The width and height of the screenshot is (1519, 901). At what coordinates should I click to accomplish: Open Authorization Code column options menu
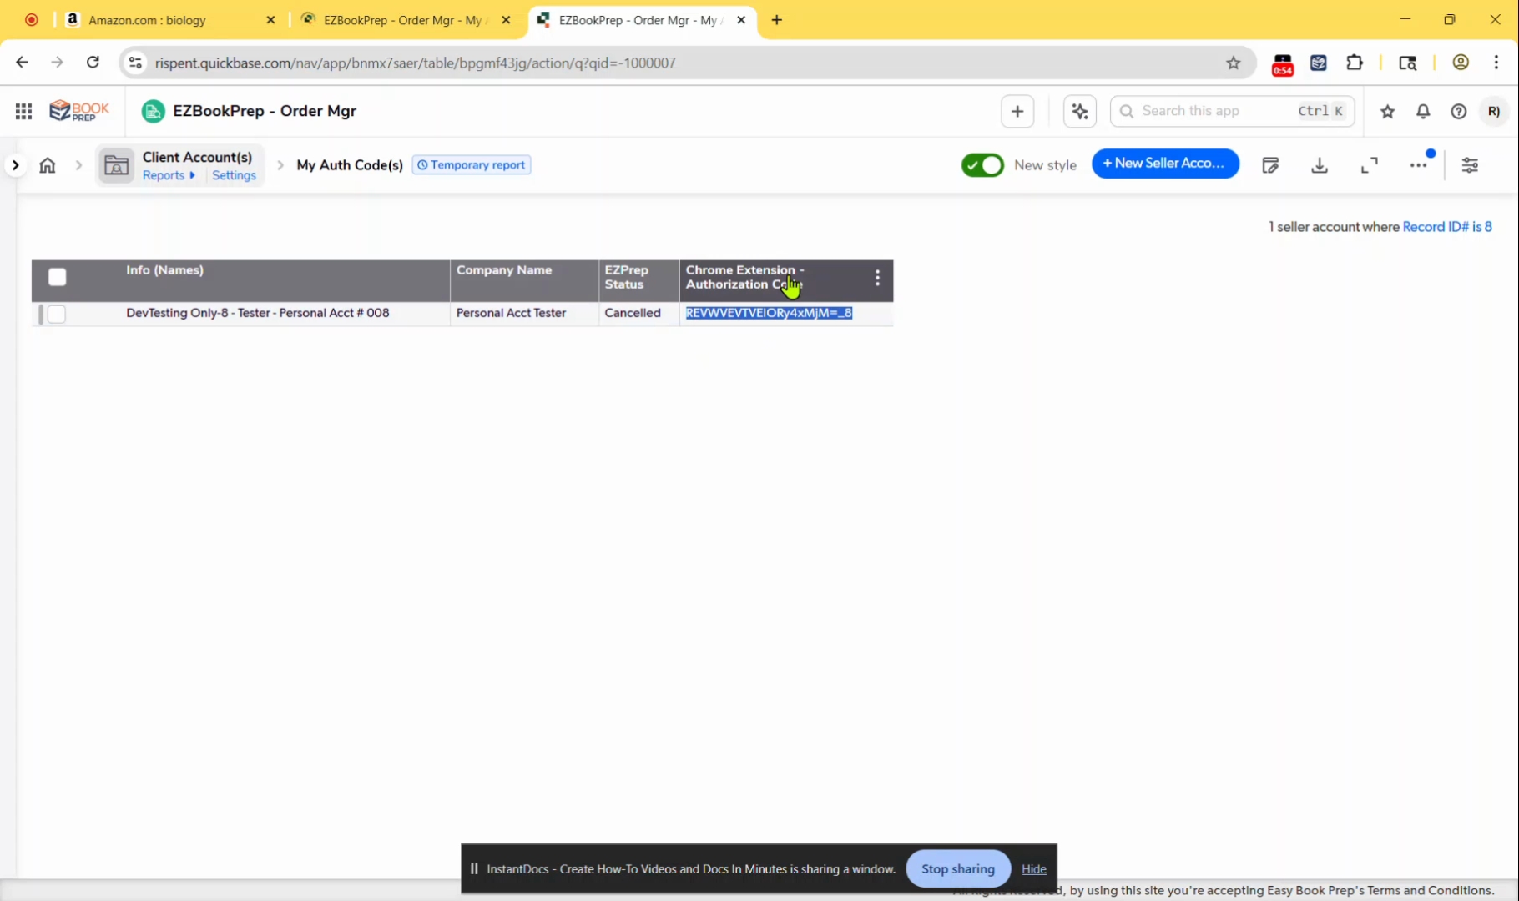click(x=877, y=278)
